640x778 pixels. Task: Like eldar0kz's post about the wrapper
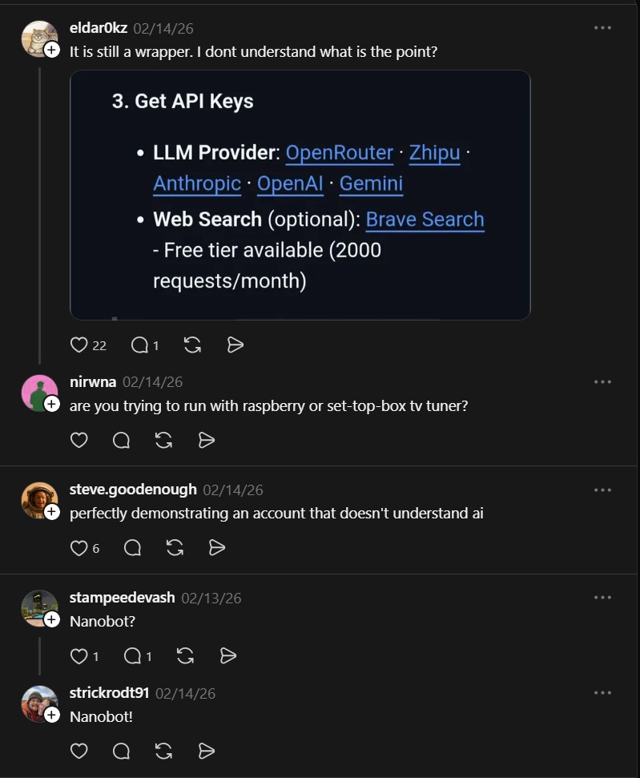pyautogui.click(x=78, y=345)
